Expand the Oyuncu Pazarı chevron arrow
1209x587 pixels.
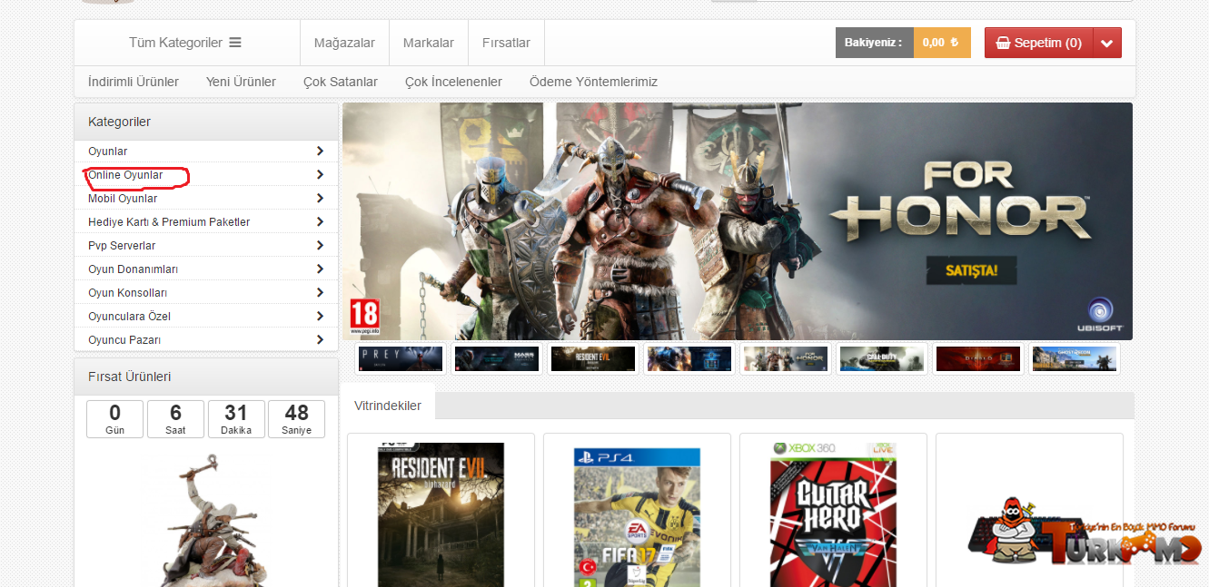[x=320, y=340]
